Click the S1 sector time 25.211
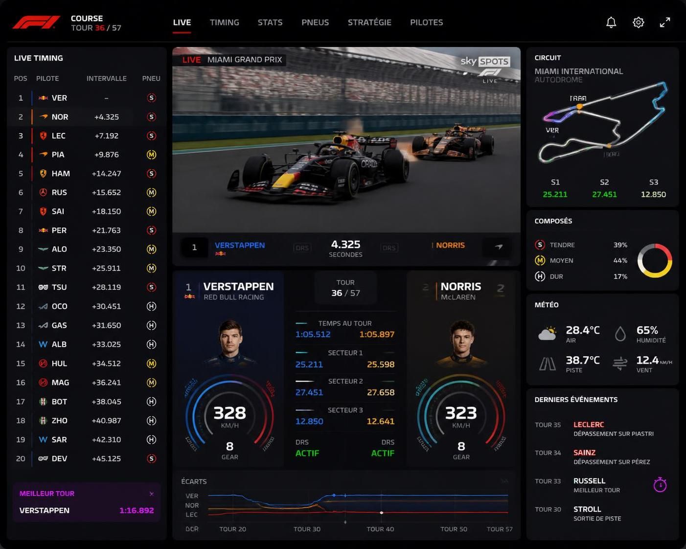This screenshot has height=549, width=686. (x=555, y=194)
